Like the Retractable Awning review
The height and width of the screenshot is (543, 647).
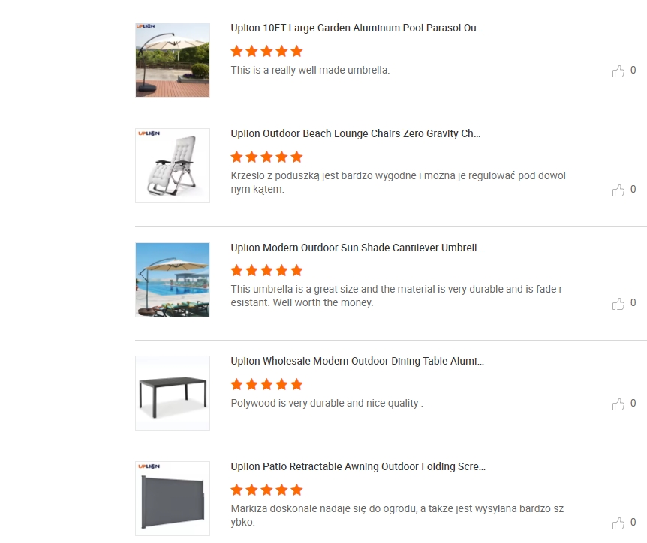point(618,523)
